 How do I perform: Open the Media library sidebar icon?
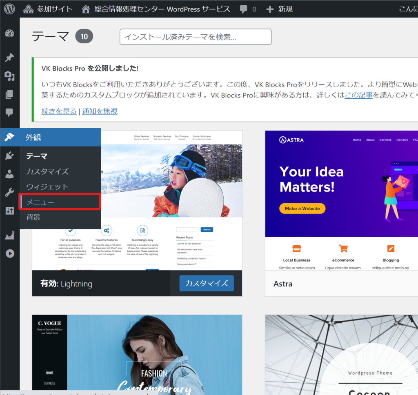click(x=9, y=76)
